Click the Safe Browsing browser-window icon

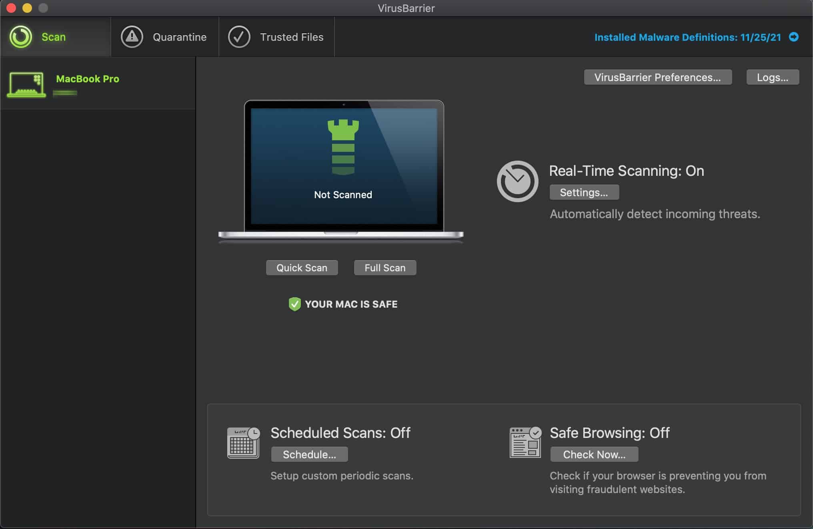click(x=526, y=443)
